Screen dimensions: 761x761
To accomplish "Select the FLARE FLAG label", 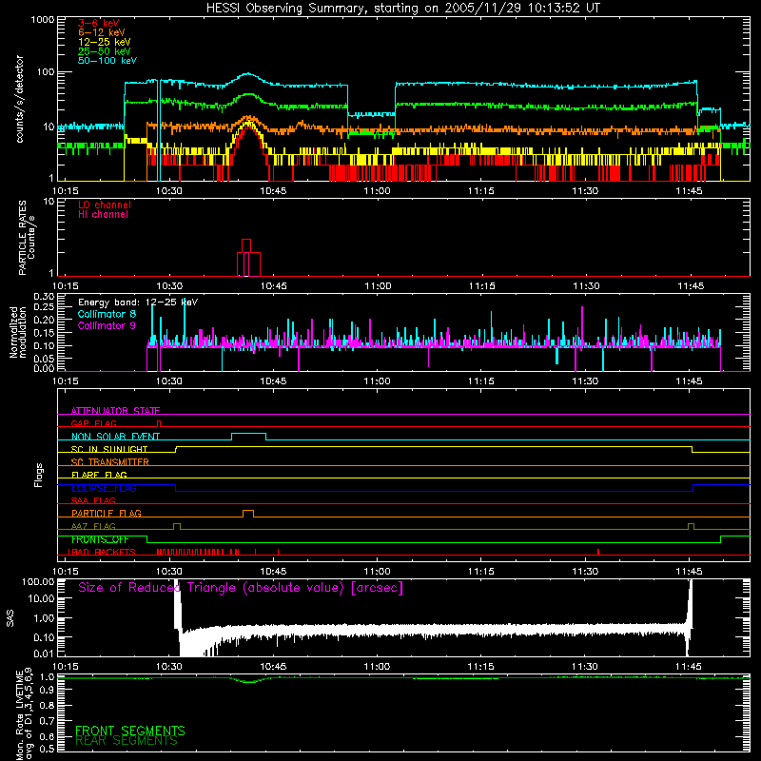I will tap(99, 475).
